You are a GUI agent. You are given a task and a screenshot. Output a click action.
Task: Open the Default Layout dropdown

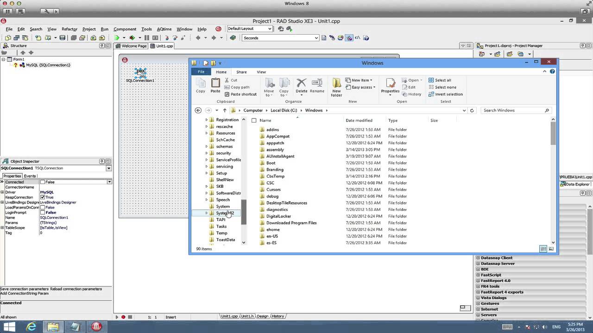pos(270,29)
